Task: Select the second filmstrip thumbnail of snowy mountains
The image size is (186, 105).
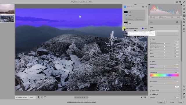Action: pyautogui.click(x=7, y=18)
